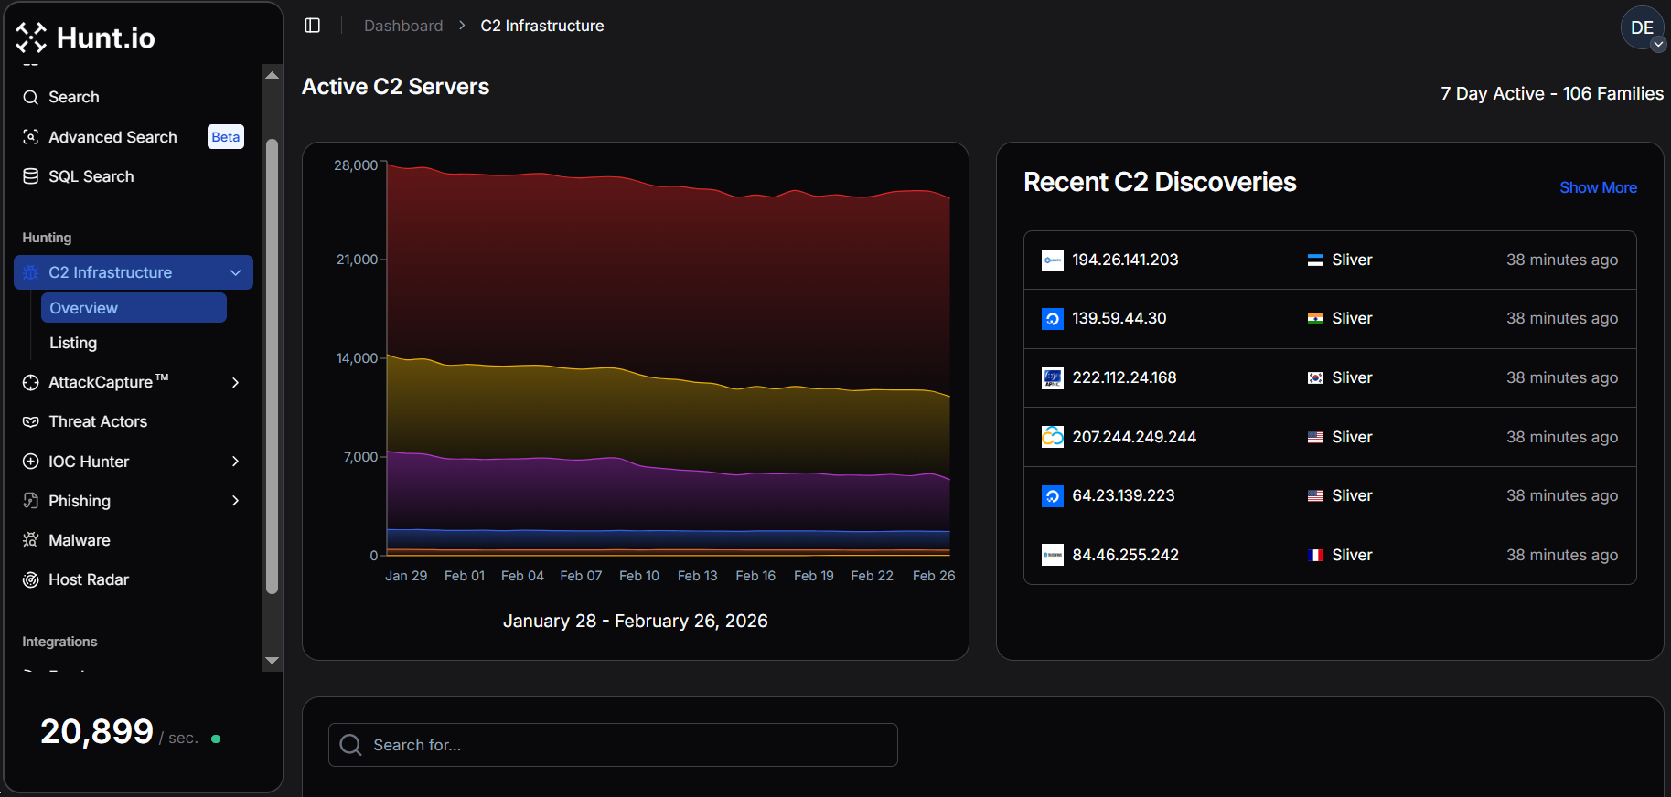
Task: Click the SQL Search database icon
Action: coord(30,176)
